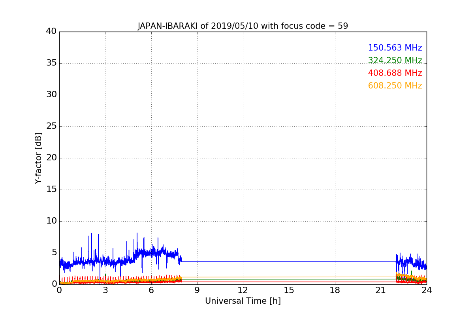Click the x-axis tick label 24
The image size is (474, 316).
[427, 290]
